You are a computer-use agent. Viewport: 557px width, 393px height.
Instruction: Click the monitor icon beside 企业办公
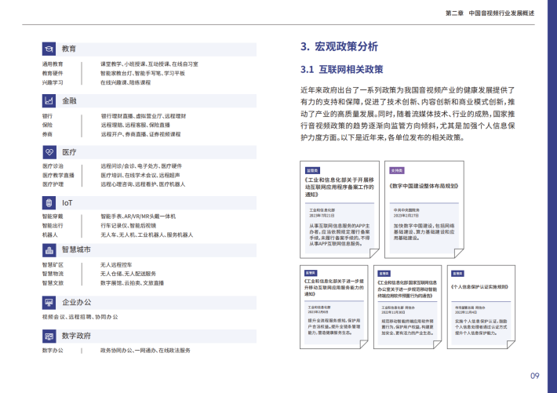pos(49,302)
